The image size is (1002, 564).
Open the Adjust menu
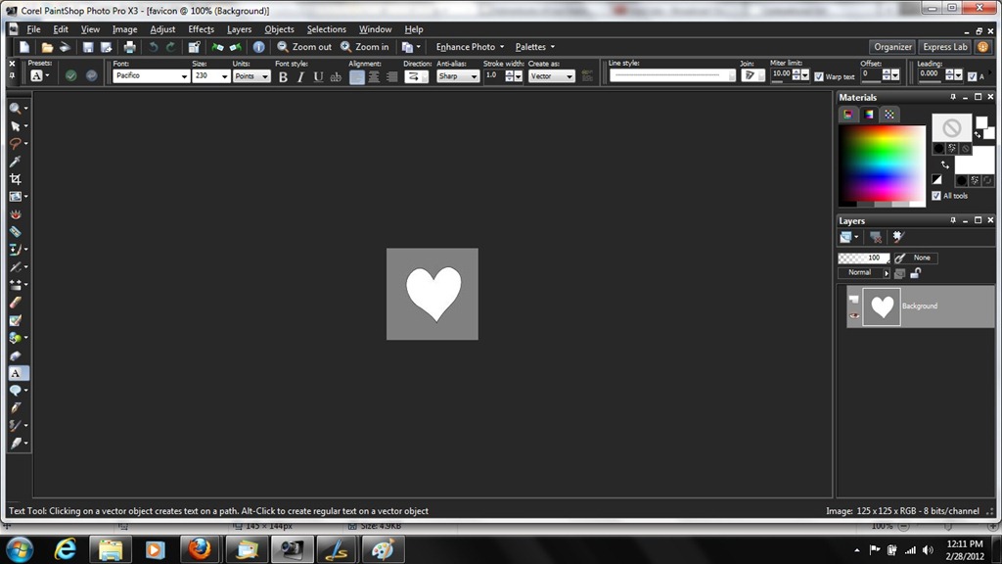162,29
